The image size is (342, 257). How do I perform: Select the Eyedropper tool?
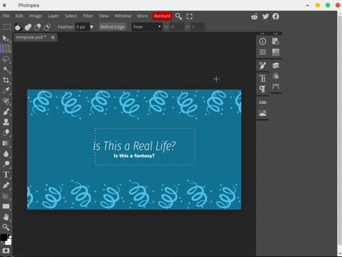6,91
